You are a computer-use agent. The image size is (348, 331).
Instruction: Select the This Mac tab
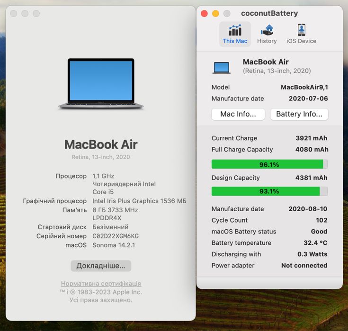coord(235,34)
